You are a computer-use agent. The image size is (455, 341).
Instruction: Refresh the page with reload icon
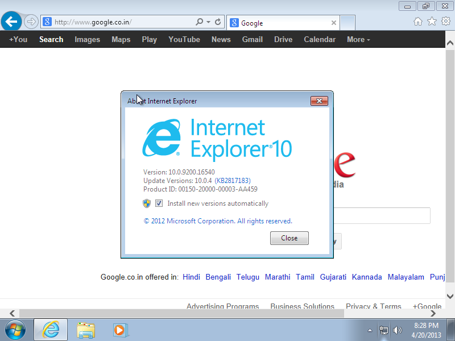pos(218,22)
